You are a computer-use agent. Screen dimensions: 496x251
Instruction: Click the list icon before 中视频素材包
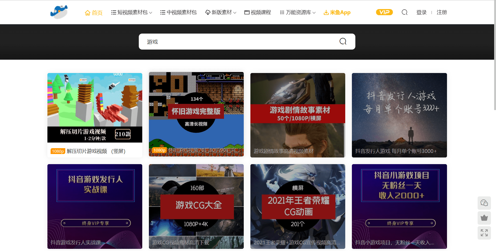[162, 12]
